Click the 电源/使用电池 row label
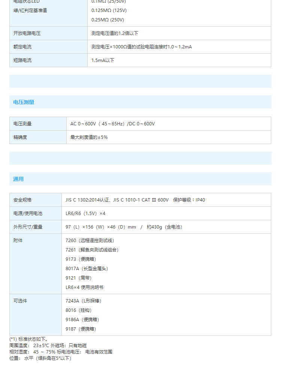The height and width of the screenshot is (367, 281). click(x=28, y=214)
